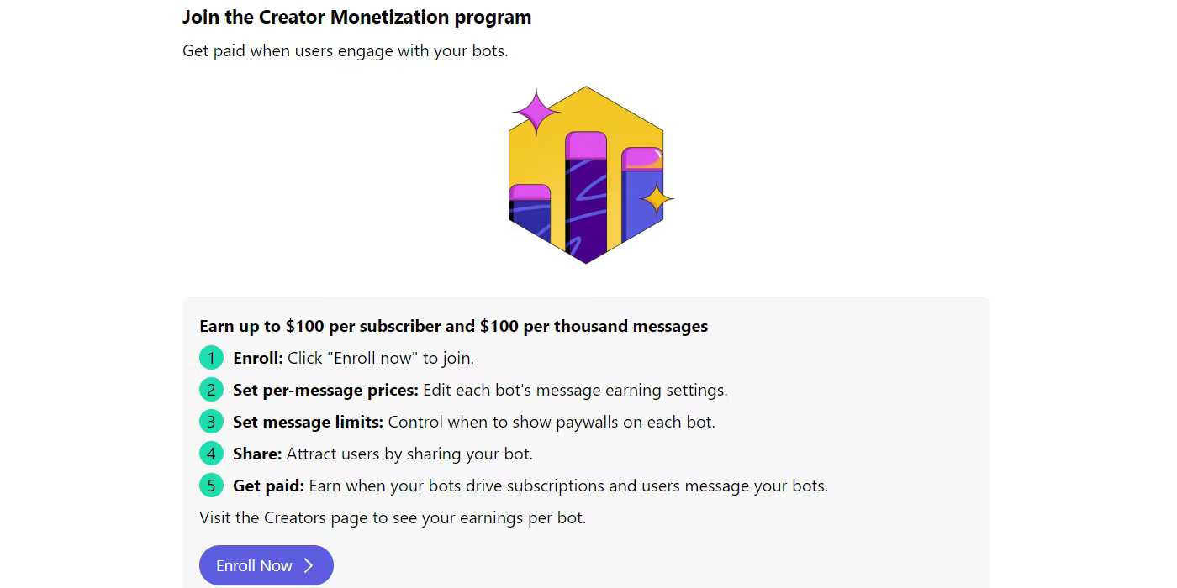The width and height of the screenshot is (1177, 588).
Task: Click the 'Earn up to $100' headline
Action: [454, 326]
